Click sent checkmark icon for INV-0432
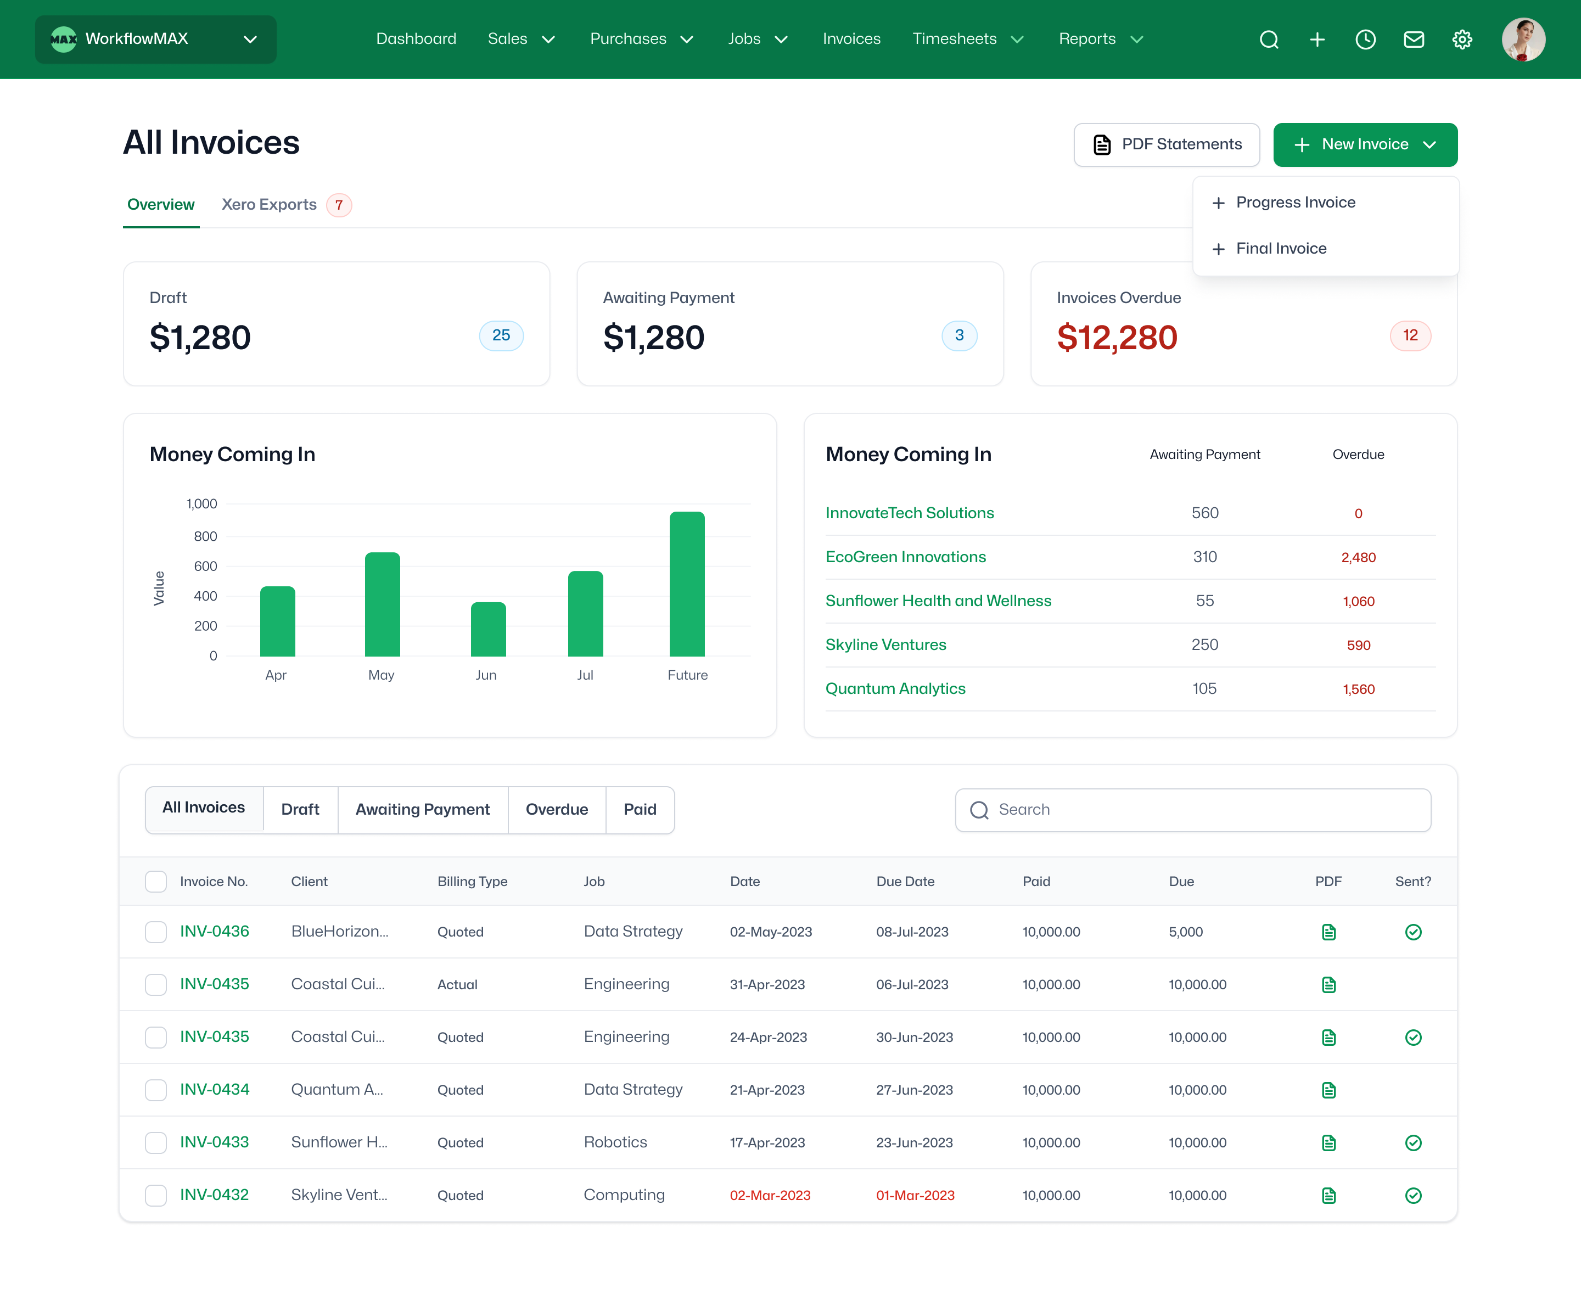This screenshot has height=1289, width=1581. (1413, 1196)
